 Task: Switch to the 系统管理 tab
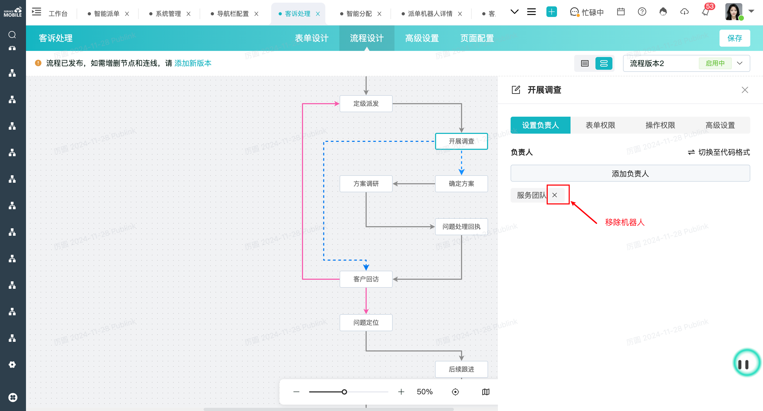[168, 14]
